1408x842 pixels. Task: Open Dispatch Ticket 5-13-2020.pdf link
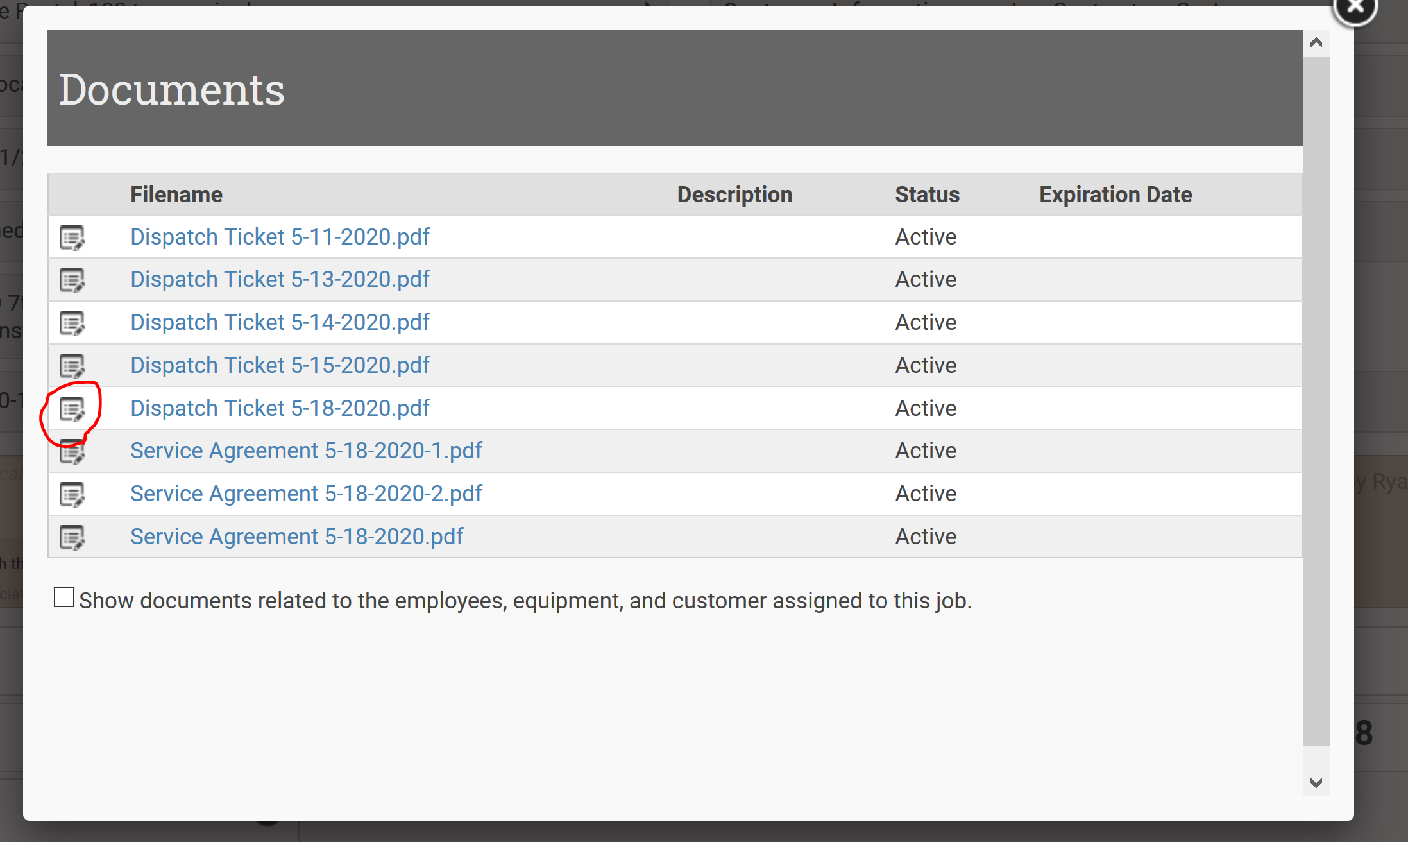click(280, 279)
